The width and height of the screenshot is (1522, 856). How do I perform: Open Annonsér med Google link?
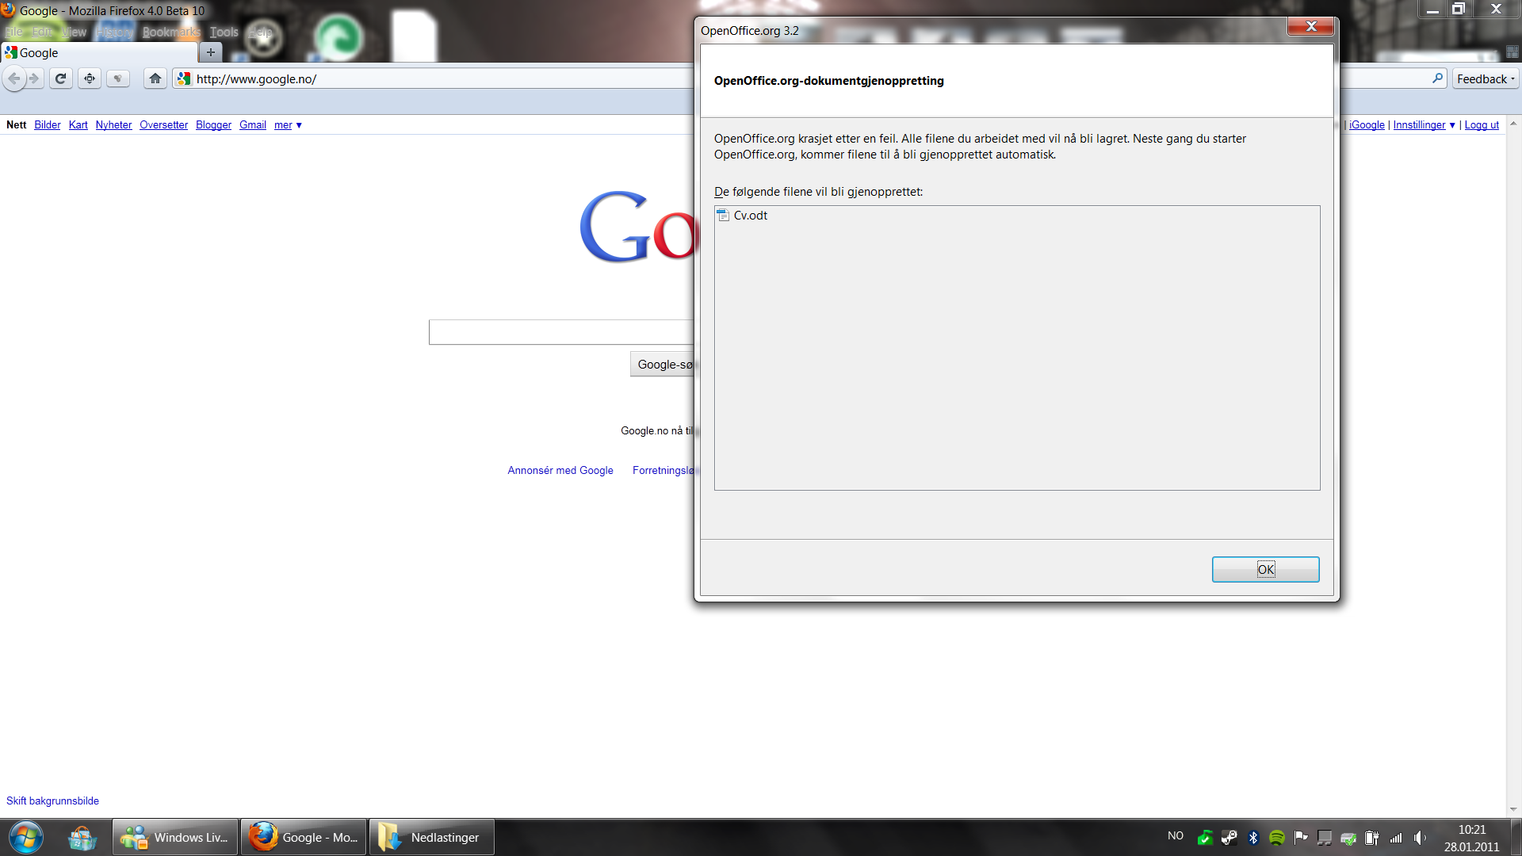tap(560, 471)
